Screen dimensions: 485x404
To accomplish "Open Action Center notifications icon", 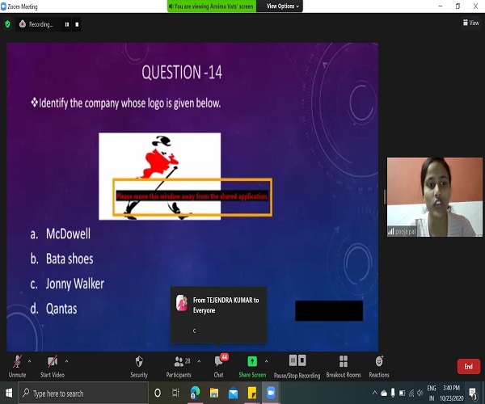I will pos(473,393).
